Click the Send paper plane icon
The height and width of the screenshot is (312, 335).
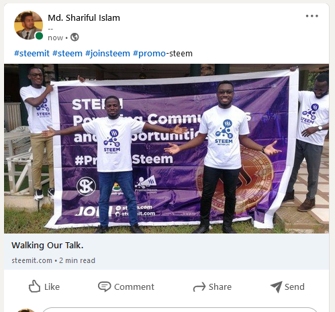(277, 287)
